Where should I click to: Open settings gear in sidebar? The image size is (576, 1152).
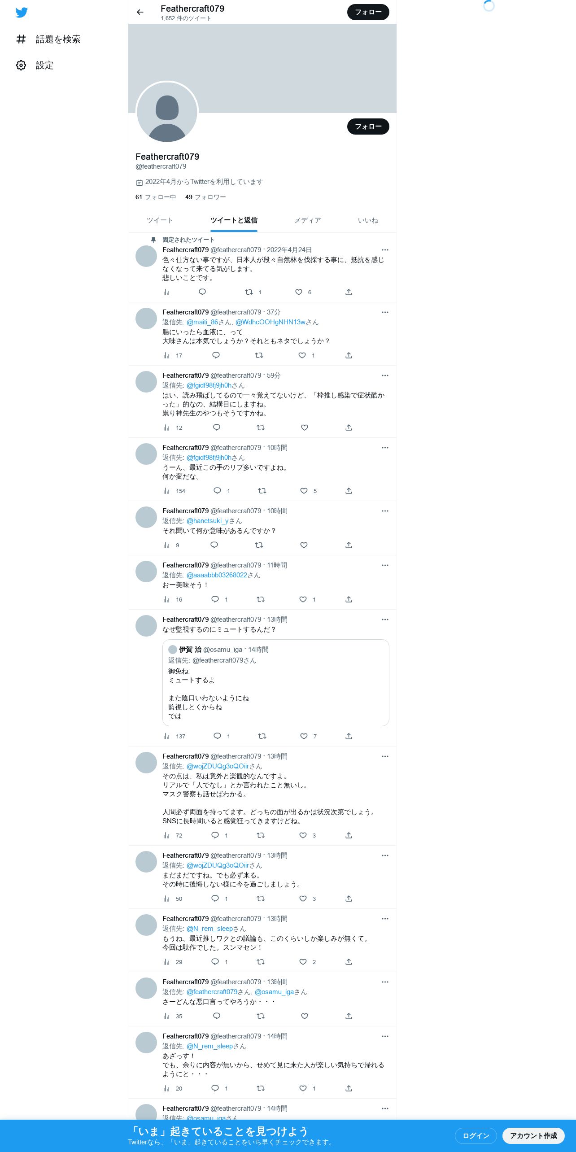coord(21,65)
